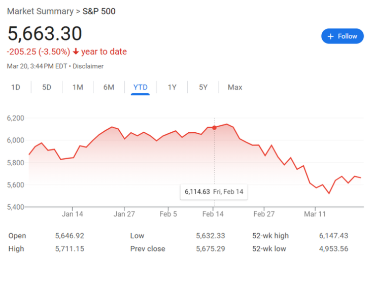This screenshot has height=299, width=374.
Task: Show the 5Y time range chart
Action: [203, 87]
